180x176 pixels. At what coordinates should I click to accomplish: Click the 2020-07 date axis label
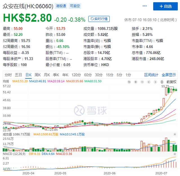[161, 173]
